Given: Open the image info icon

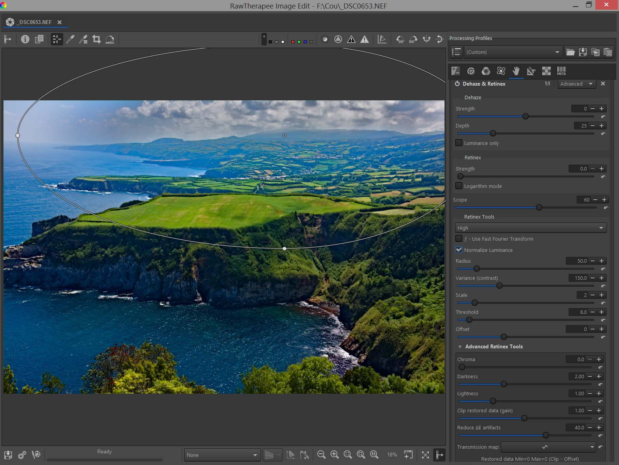Looking at the screenshot, I should (25, 39).
